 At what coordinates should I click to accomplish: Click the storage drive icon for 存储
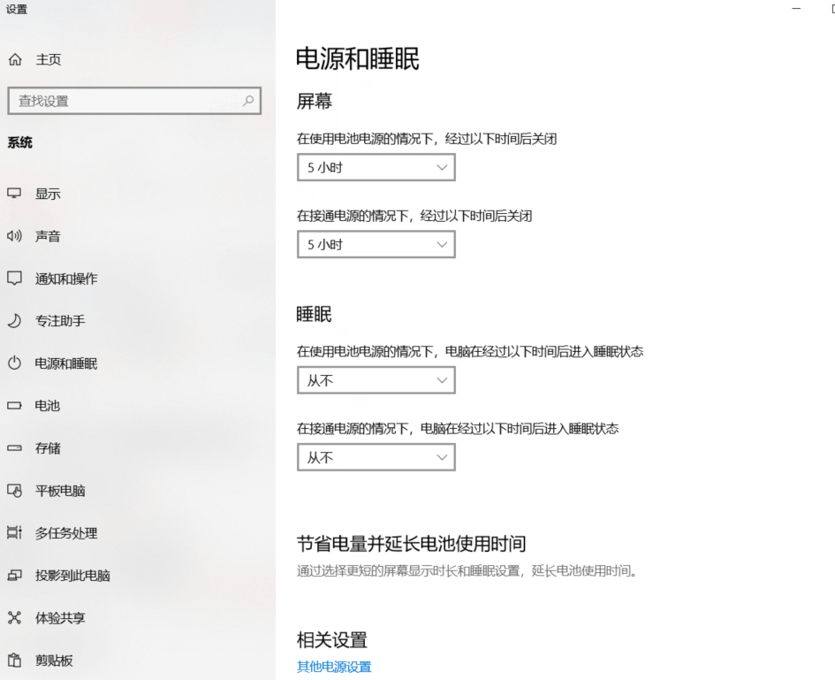14,448
